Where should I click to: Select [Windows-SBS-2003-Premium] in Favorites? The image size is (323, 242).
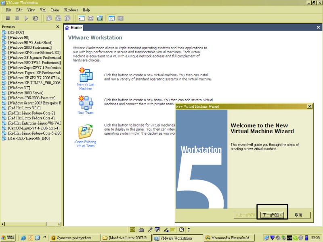pyautogui.click(x=32, y=98)
